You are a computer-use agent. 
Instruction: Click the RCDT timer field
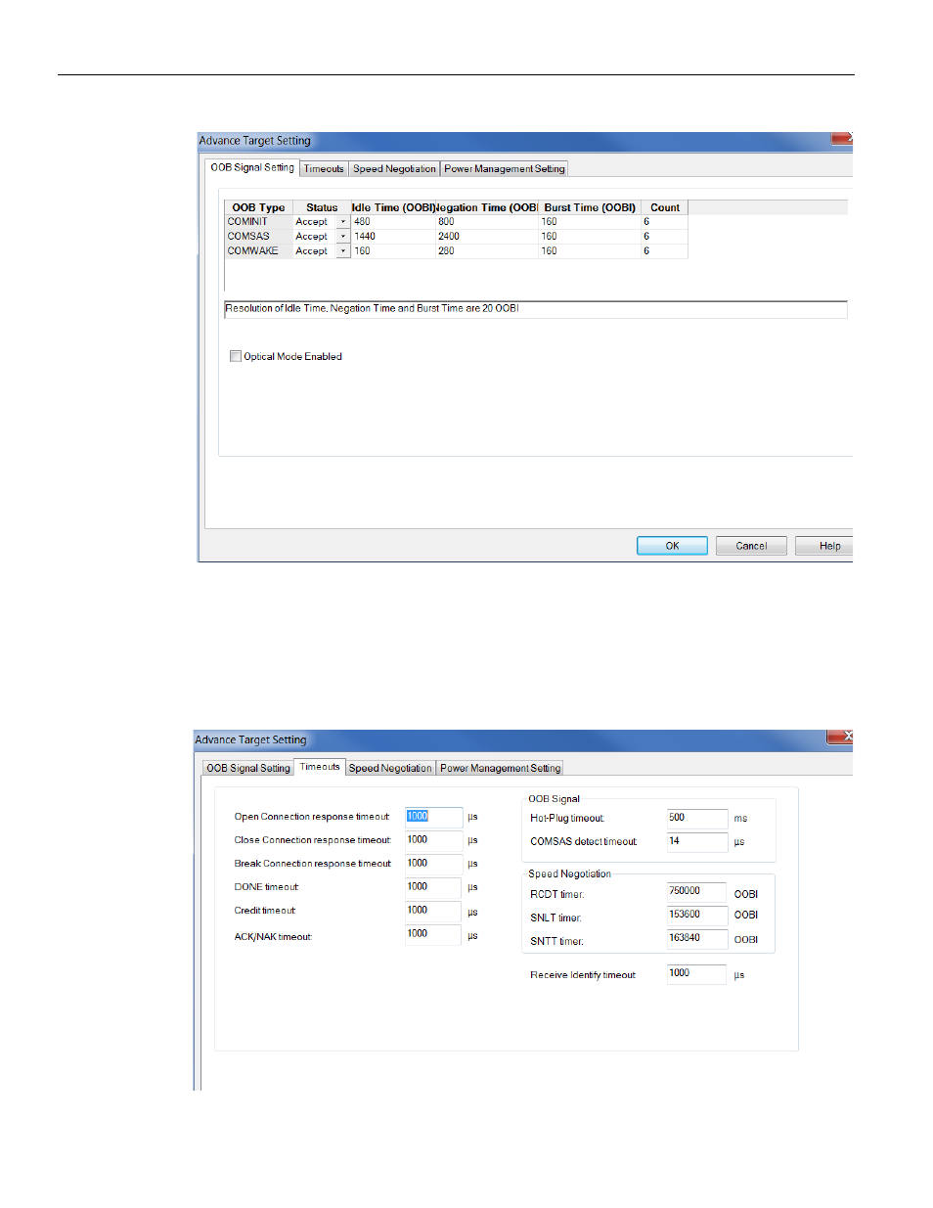point(697,892)
